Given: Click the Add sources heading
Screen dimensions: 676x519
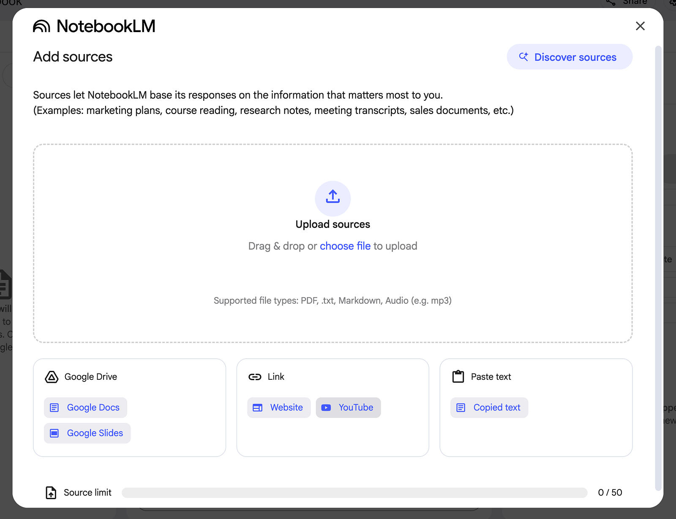Looking at the screenshot, I should (x=73, y=57).
